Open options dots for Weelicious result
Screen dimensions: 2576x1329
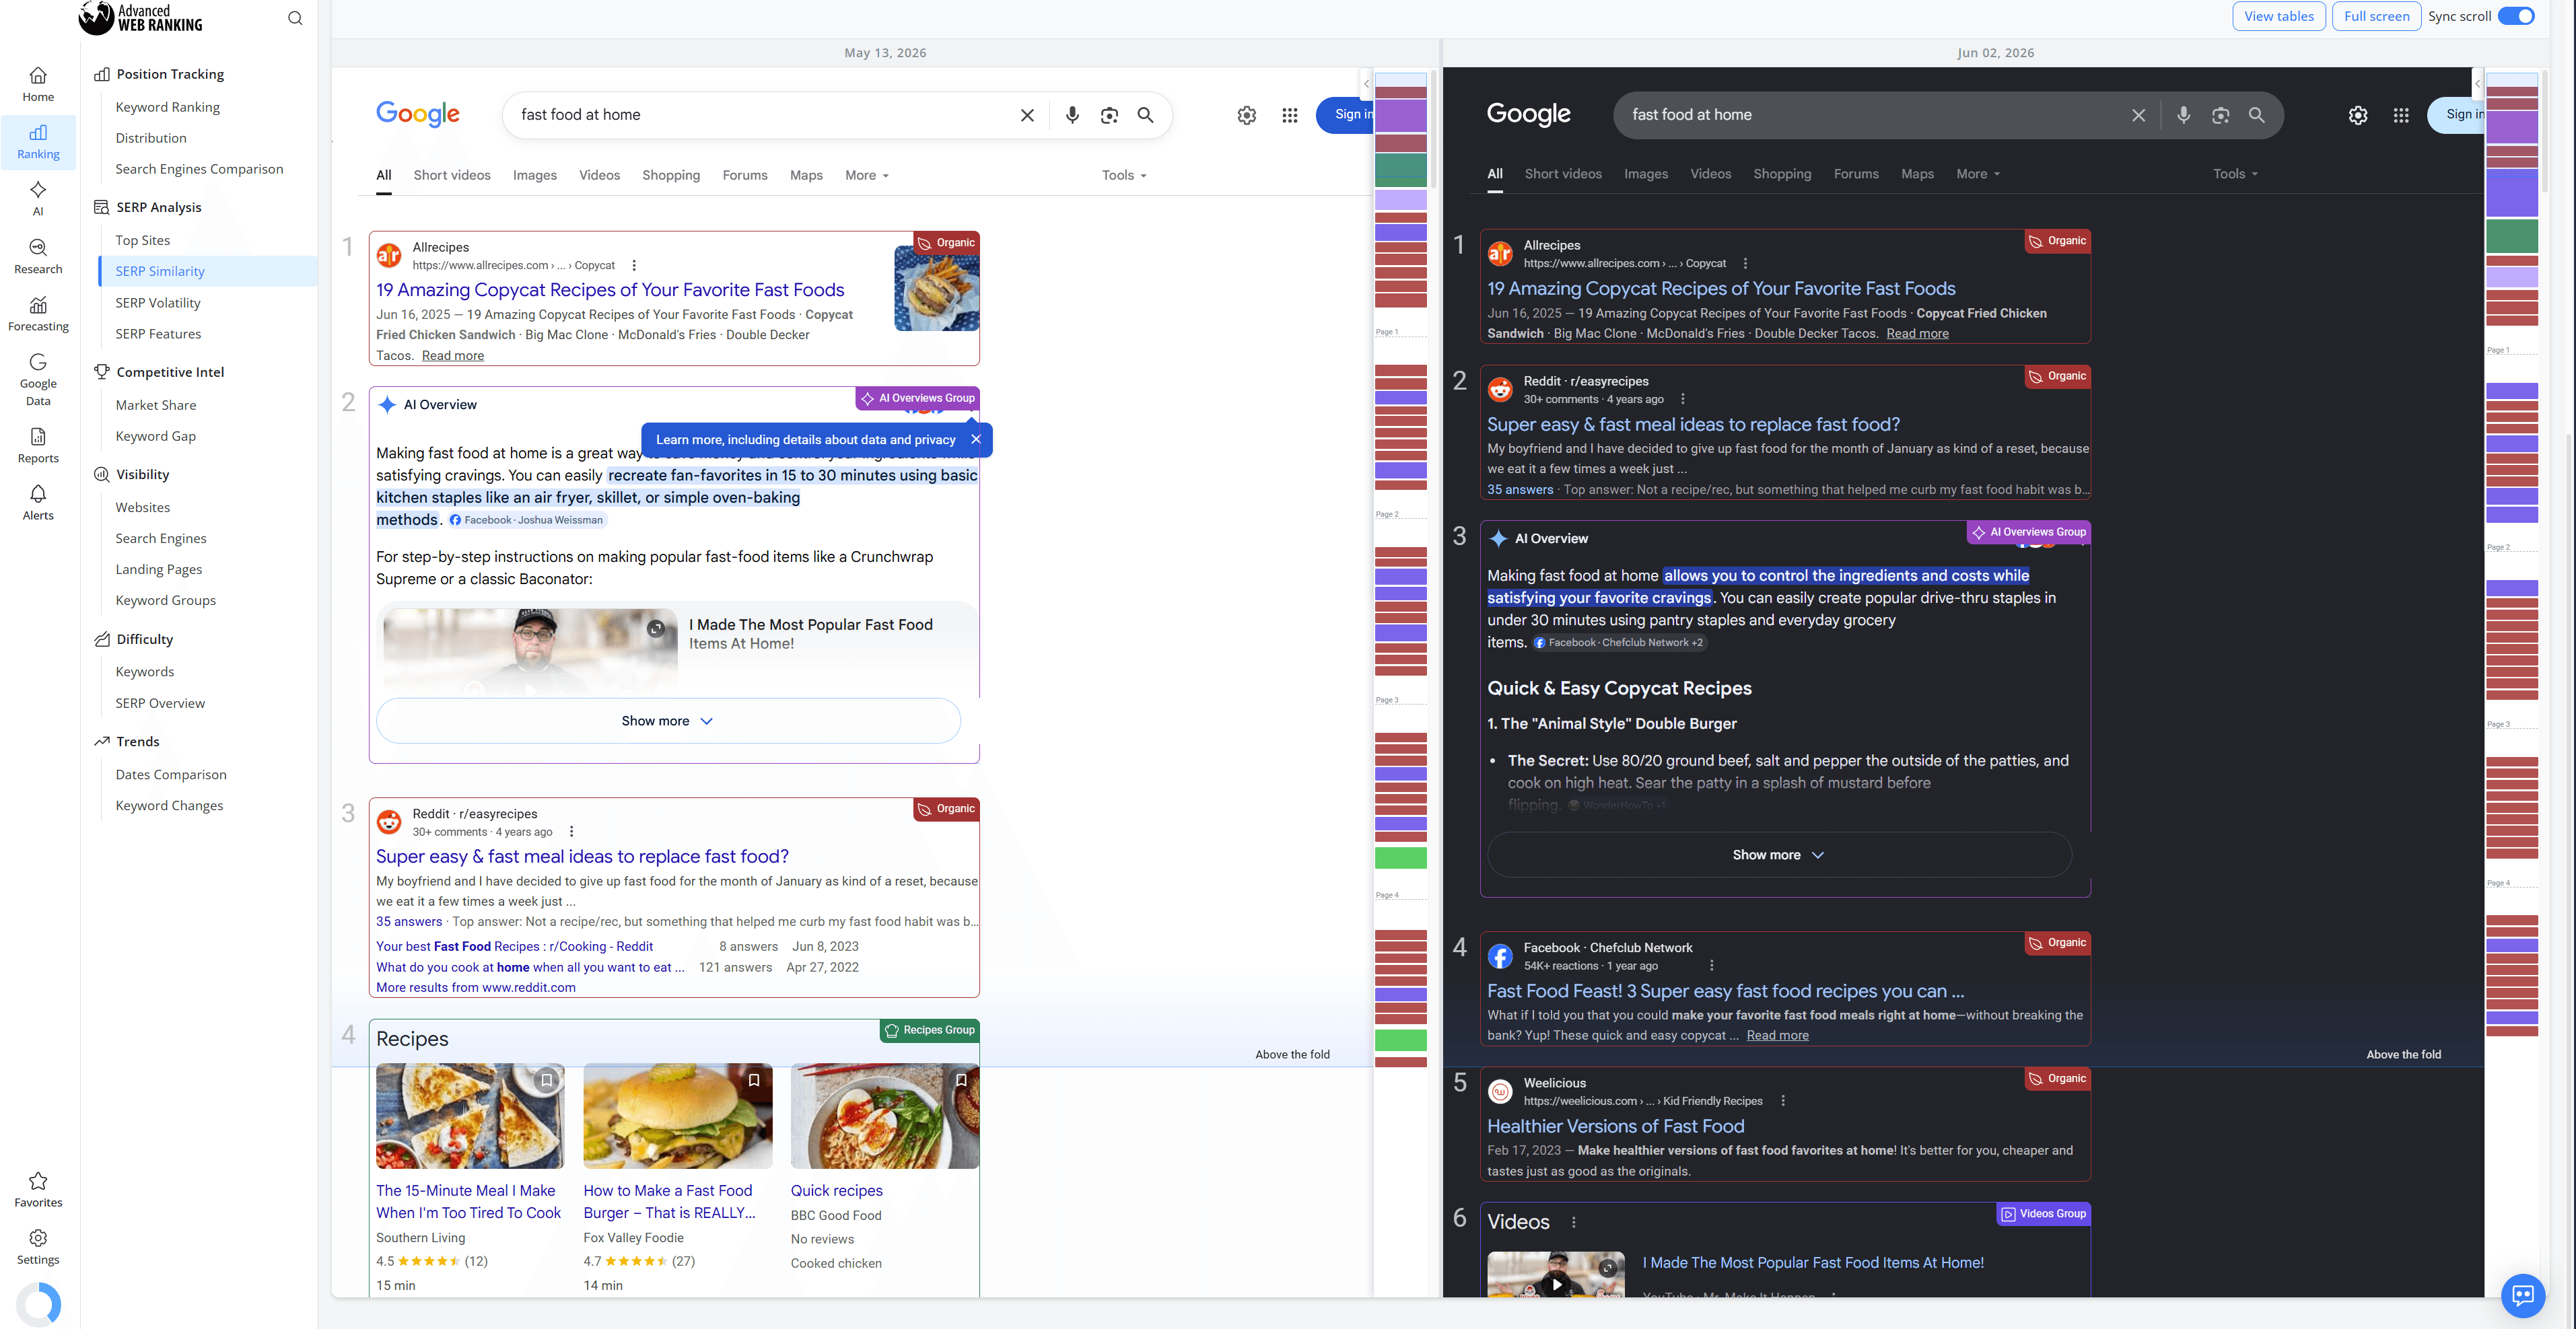[1783, 1101]
